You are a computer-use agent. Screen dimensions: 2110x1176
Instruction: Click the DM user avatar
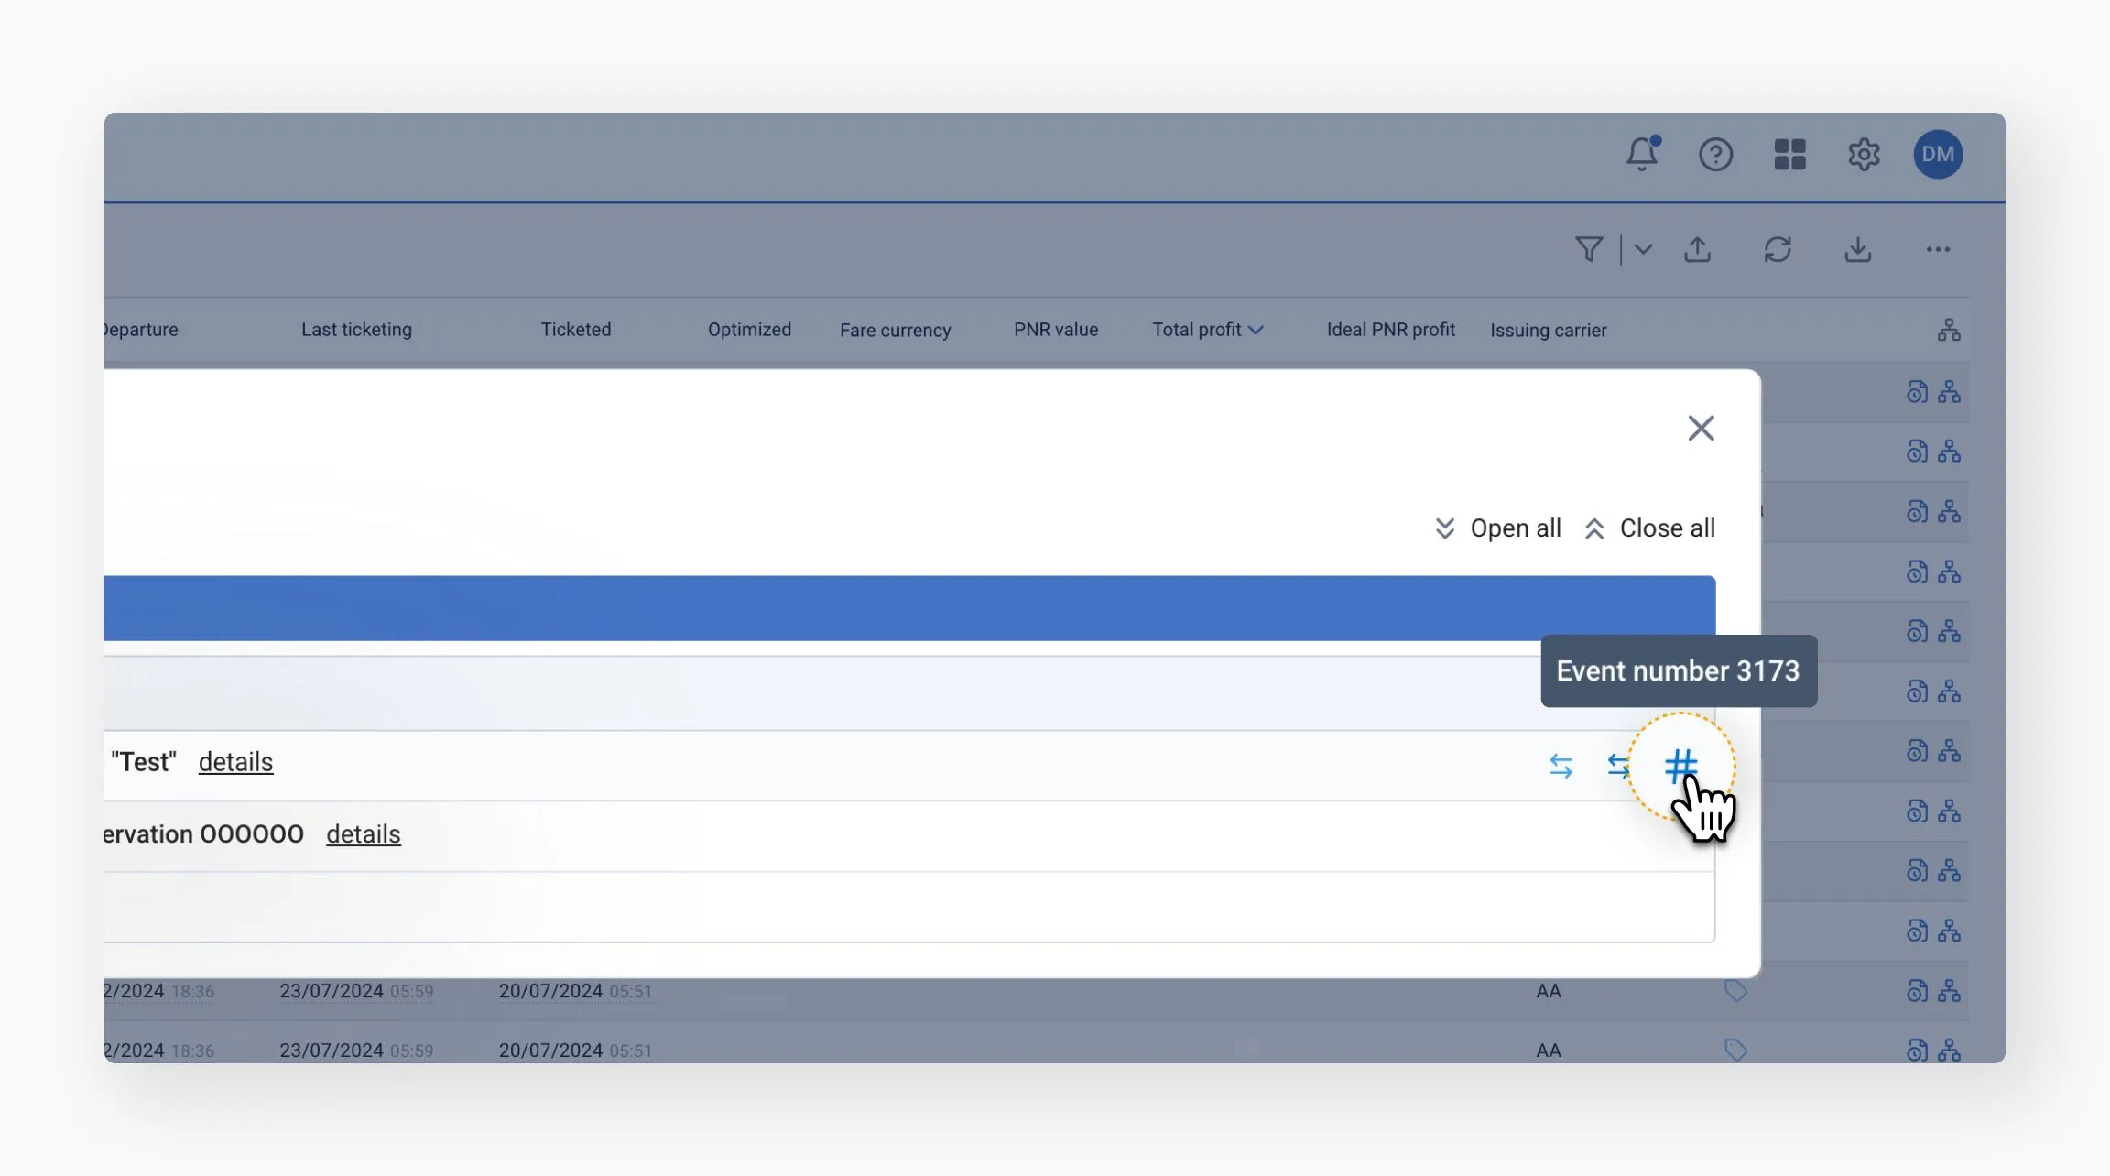coord(1937,154)
